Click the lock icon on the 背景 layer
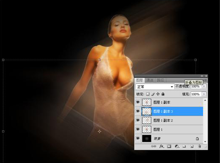The image size is (220, 163). pyautogui.click(x=197, y=138)
